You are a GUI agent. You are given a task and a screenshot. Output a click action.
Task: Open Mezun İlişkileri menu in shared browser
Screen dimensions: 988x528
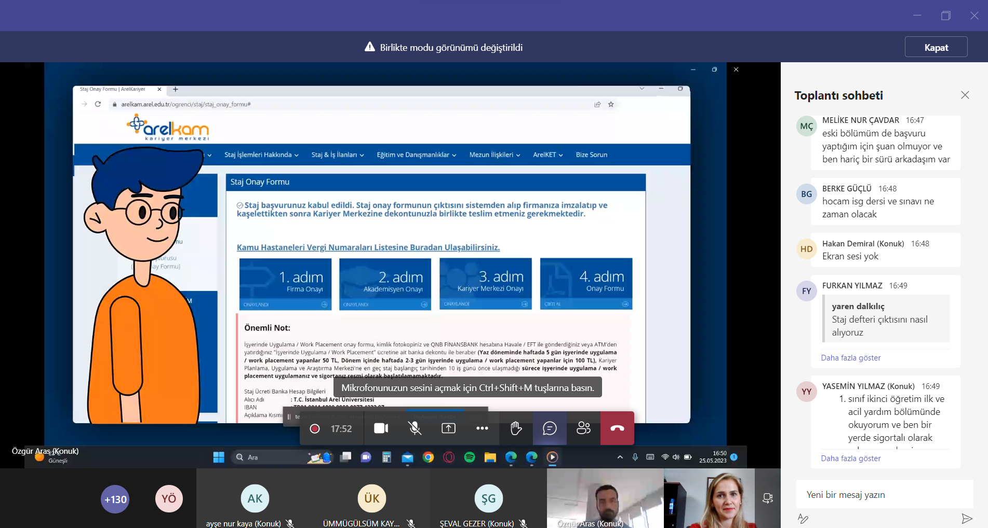click(495, 155)
